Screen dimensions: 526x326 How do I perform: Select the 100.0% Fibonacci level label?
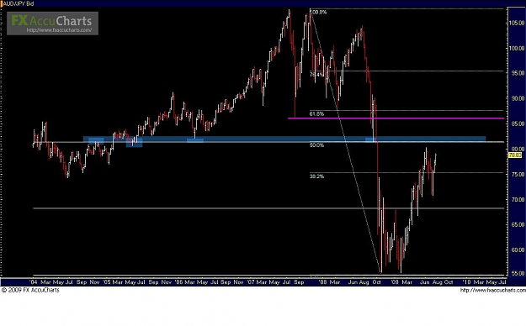(318, 13)
